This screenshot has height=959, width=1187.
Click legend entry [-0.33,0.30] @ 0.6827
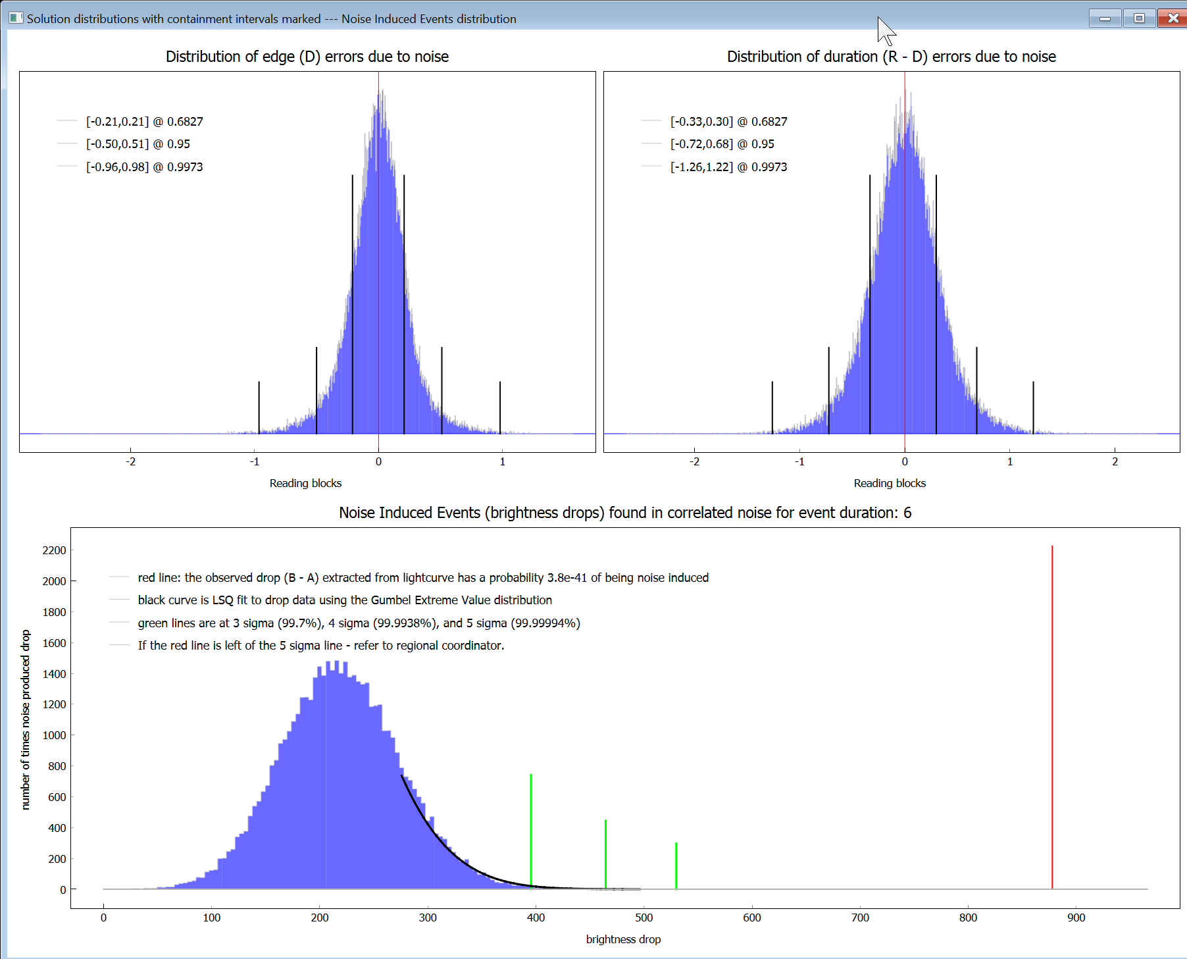pos(715,122)
